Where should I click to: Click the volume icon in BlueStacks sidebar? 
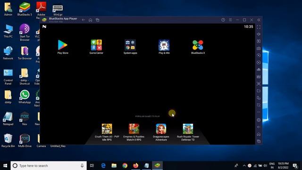[259, 34]
